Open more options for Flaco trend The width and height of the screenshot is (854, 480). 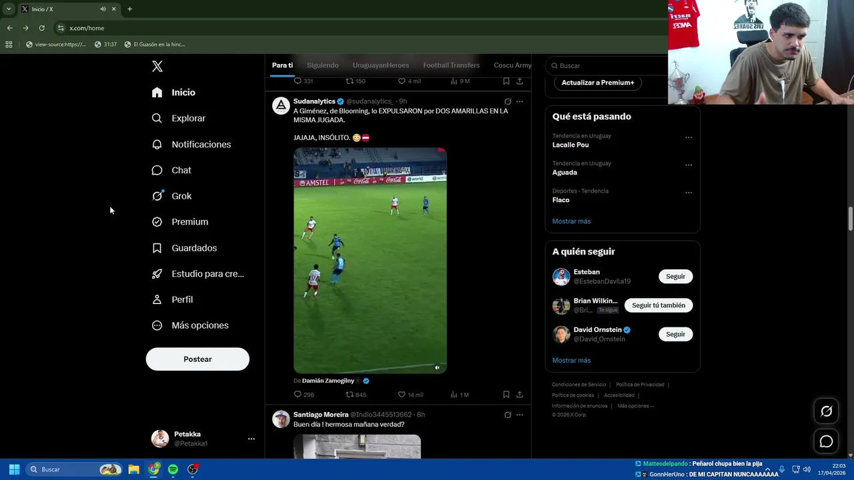click(x=689, y=193)
